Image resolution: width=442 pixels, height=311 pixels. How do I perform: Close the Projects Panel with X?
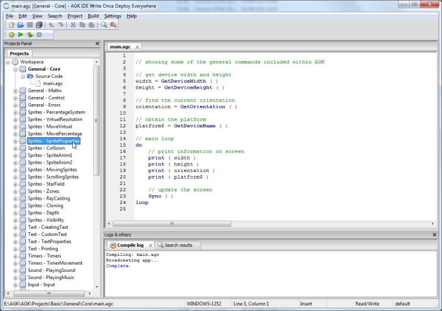pyautogui.click(x=97, y=44)
